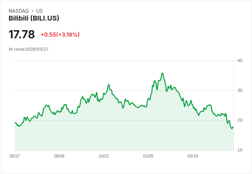Click the Bilibili (BILI.US) stock title

[34, 18]
